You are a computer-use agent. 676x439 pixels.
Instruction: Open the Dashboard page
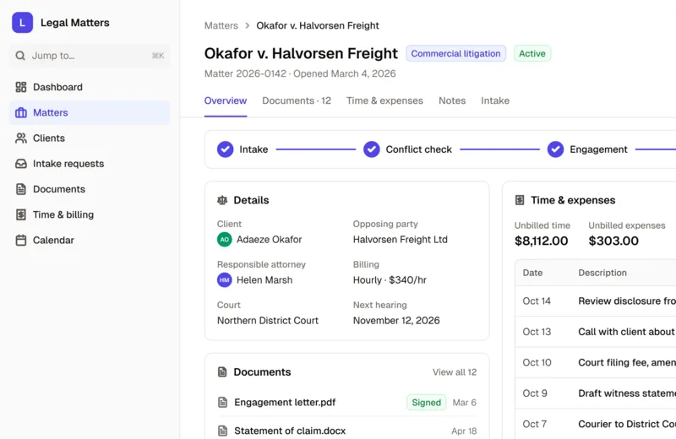point(90,87)
